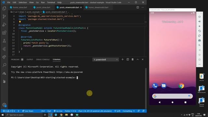Click 'views' breadcrumb segment
The width and height of the screenshot is (208, 117).
[22, 12]
